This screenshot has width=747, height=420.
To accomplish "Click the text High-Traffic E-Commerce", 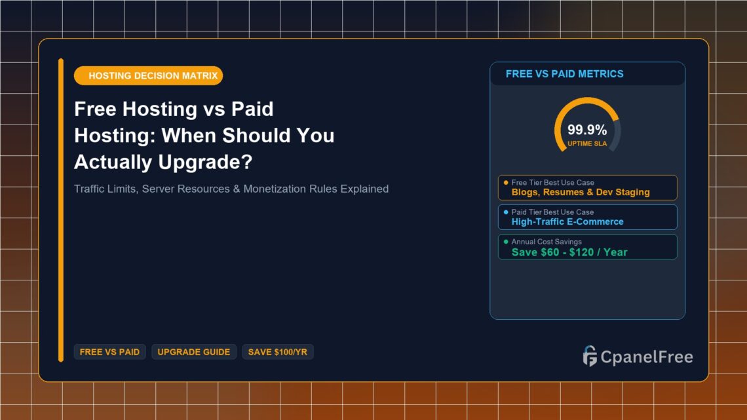I will 567,222.
